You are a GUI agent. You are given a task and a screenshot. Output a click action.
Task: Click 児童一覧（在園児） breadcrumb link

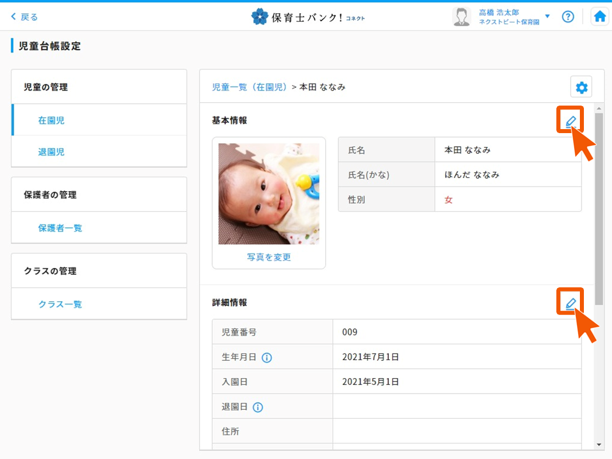click(250, 87)
